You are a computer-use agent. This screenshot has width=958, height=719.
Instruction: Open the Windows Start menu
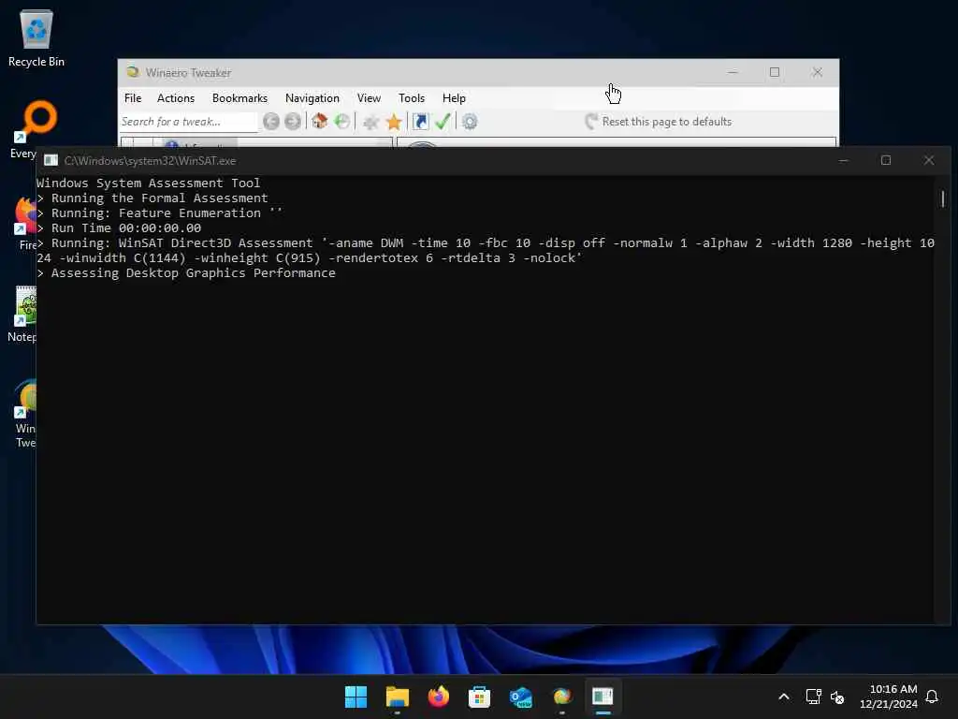(356, 697)
